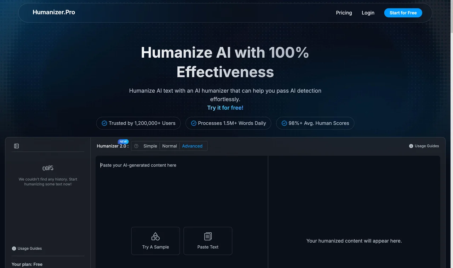Image resolution: width=453 pixels, height=268 pixels.
Task: Click checkmark badge icon on Trusted by Users
Action: (x=104, y=123)
